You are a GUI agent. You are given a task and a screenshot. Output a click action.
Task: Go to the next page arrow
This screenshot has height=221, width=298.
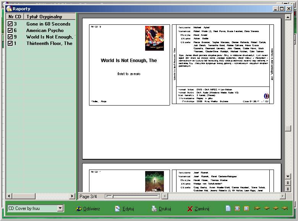(x=275, y=208)
